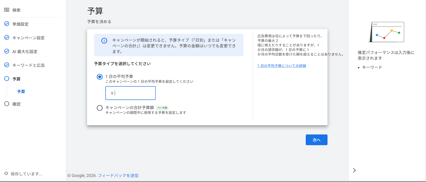Open the 予算 step in the sidebar
The height and width of the screenshot is (182, 426).
(16, 79)
